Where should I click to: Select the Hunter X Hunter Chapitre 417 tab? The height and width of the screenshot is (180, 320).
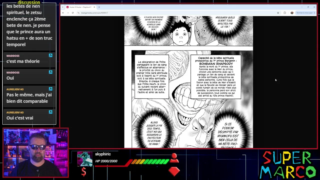(x=80, y=7)
